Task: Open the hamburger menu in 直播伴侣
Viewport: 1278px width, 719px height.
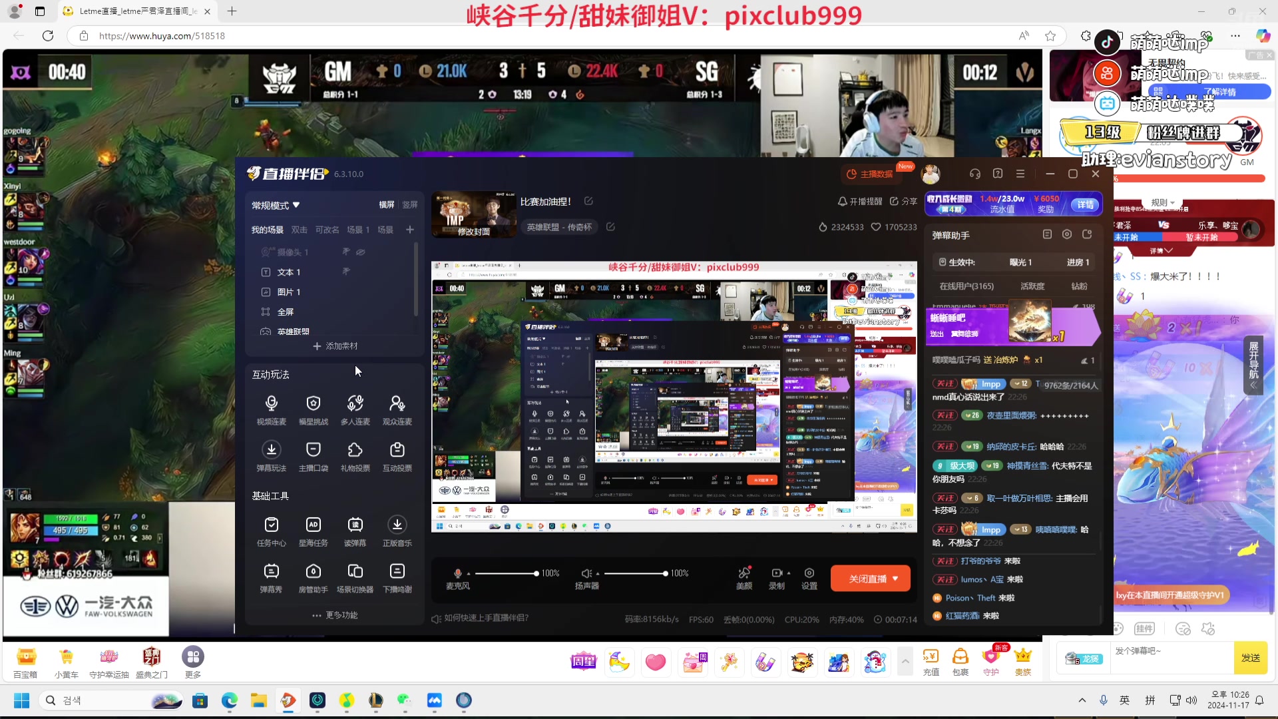Action: [1020, 174]
